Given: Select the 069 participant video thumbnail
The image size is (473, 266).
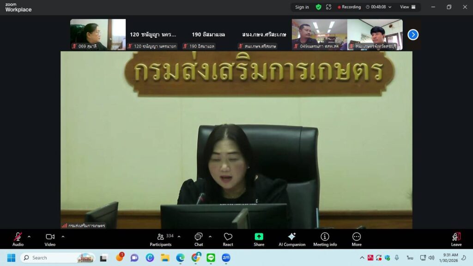Looking at the screenshot, I should tap(97, 34).
